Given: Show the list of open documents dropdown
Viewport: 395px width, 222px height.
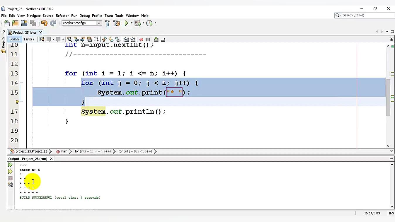Looking at the screenshot, I should (387, 32).
